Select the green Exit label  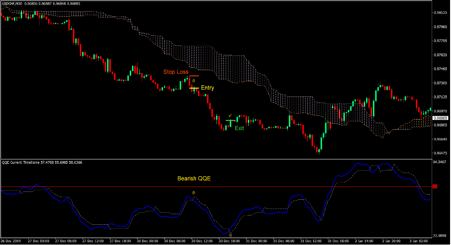pos(239,128)
